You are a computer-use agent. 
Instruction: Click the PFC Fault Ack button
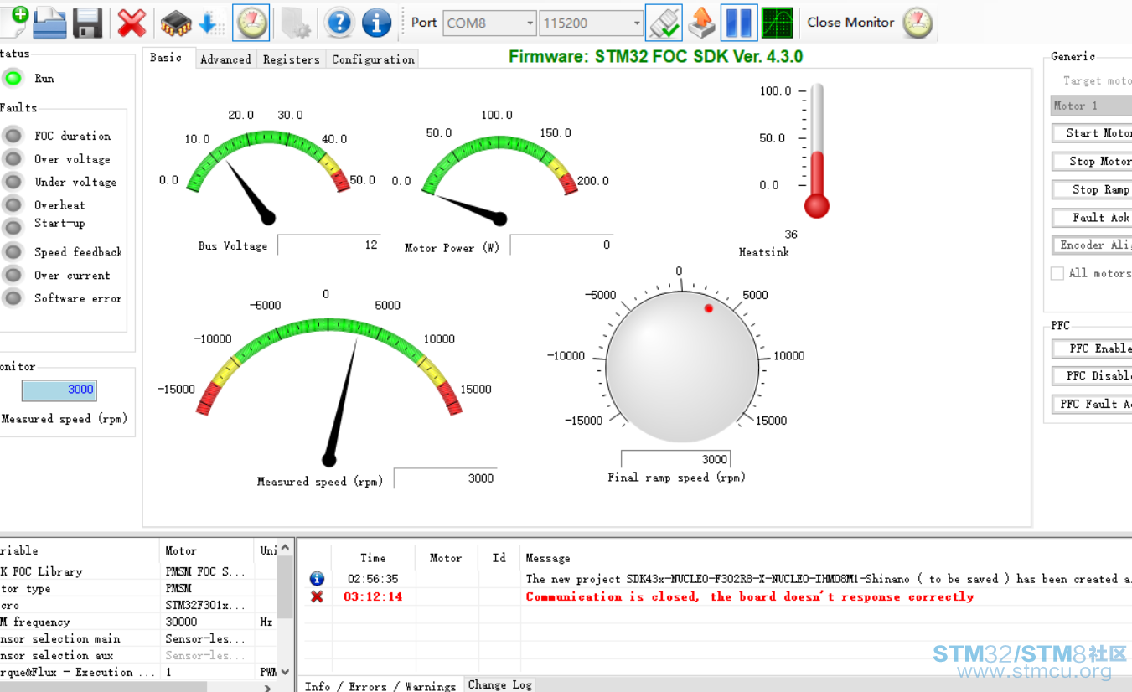tap(1092, 404)
